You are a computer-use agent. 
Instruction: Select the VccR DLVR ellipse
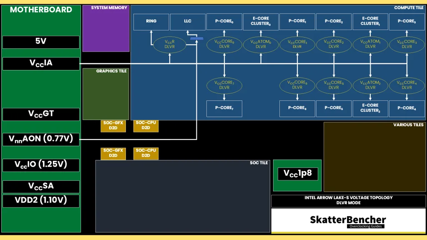point(169,45)
